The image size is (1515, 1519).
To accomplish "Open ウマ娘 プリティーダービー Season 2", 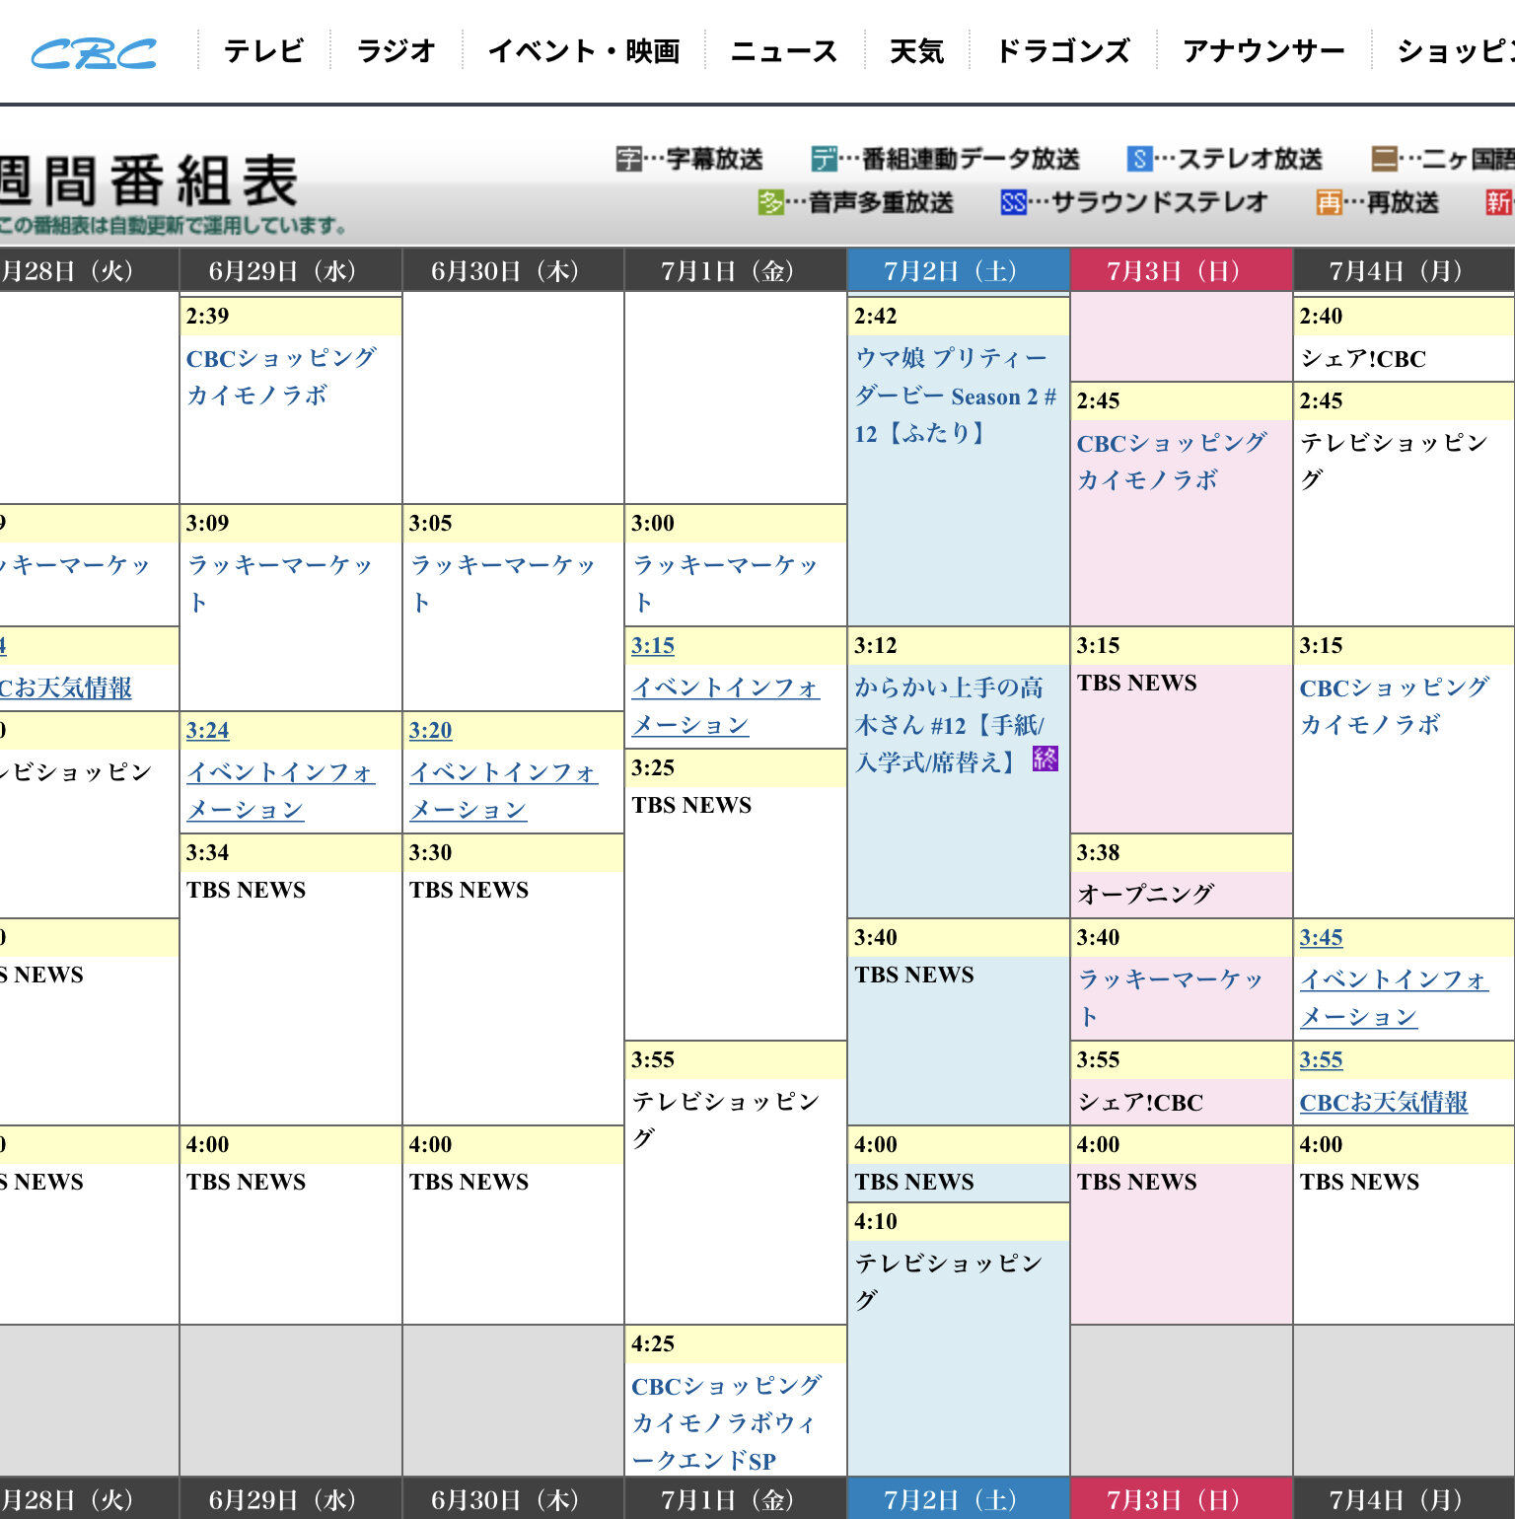I will (x=956, y=396).
